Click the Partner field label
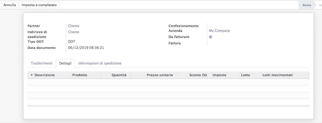Screen dimensions: 322x123 tap(34, 26)
